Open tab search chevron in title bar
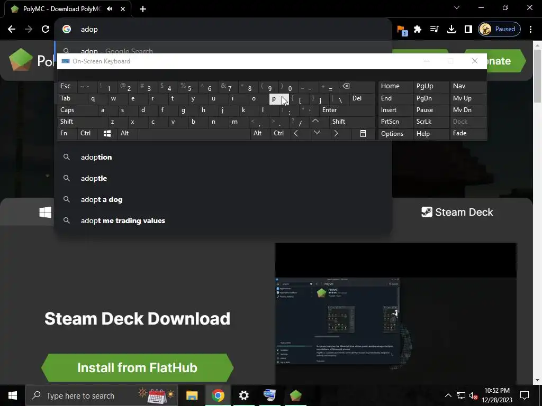 click(457, 7)
